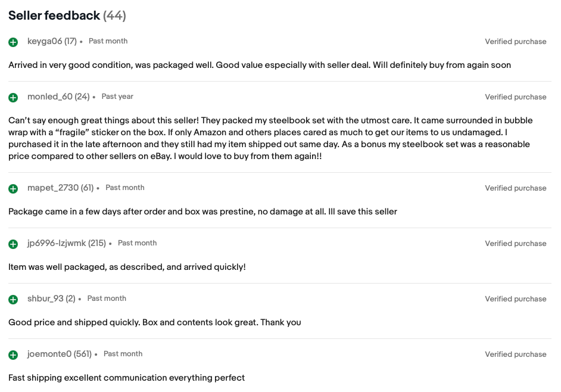The width and height of the screenshot is (561, 392).
Task: Click positive feedback icon beside monled_60
Action: coord(13,98)
